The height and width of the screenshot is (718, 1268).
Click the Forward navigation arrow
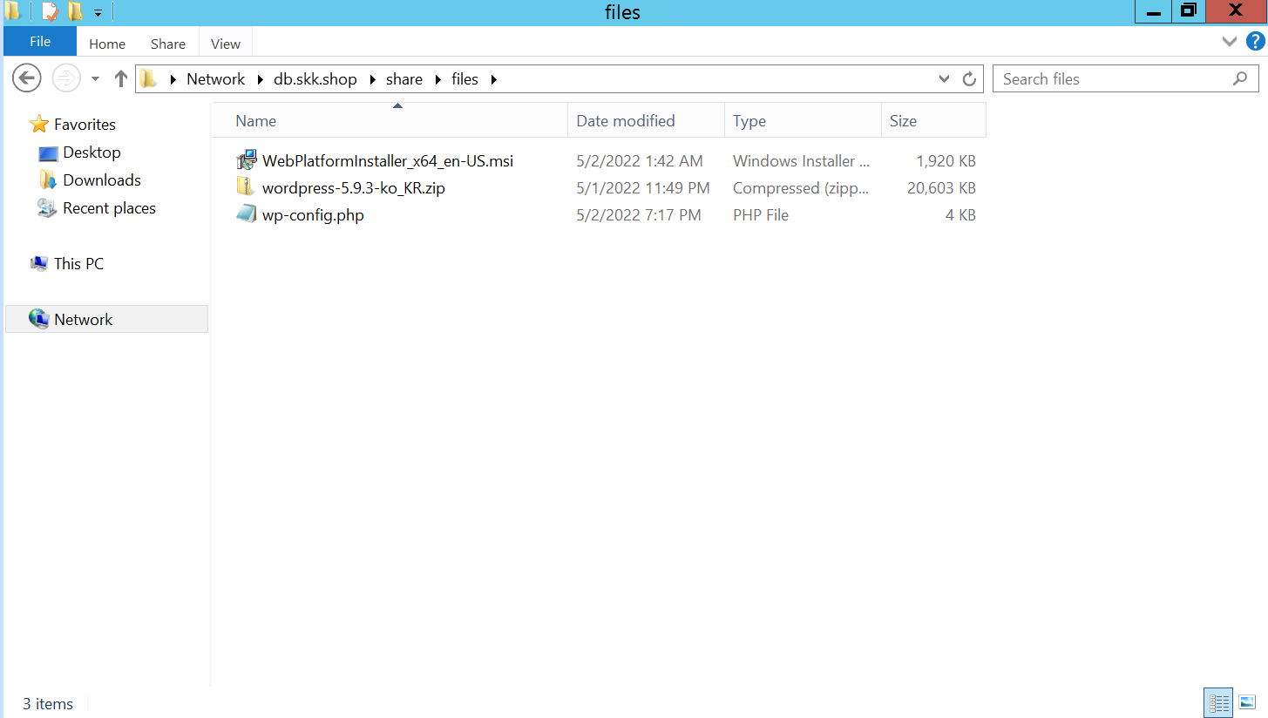point(66,78)
